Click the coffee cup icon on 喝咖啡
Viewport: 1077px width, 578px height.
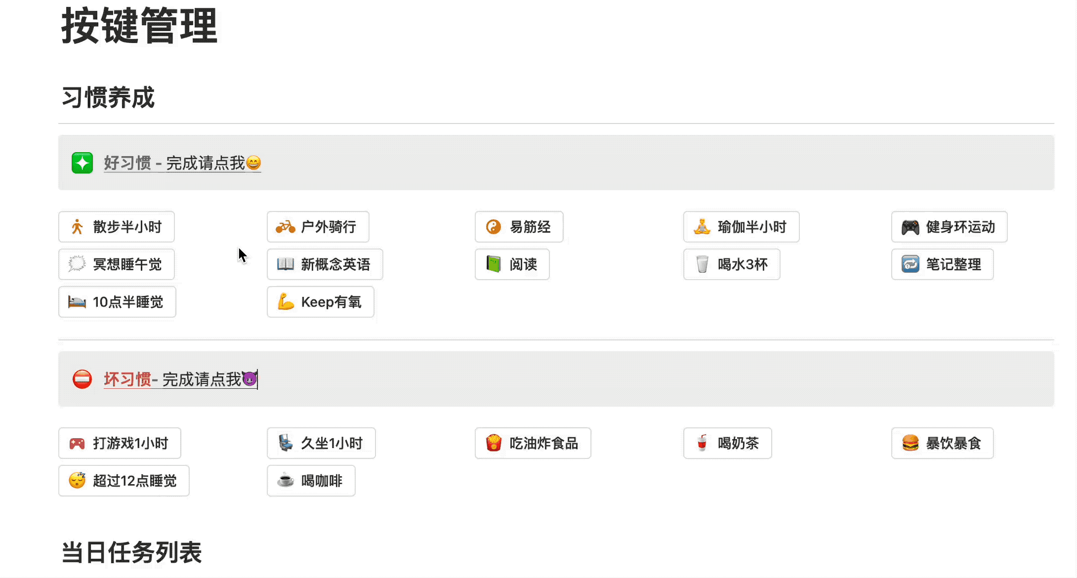[286, 481]
